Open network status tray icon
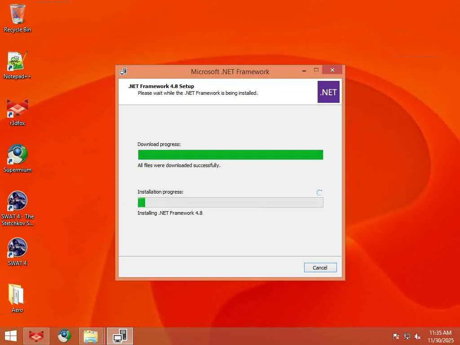Viewport: 460px width, 345px height. [x=407, y=336]
